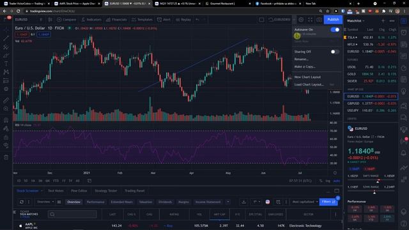Click the undo arrow icon
Viewport: 409px width, 230px height.
[197, 20]
